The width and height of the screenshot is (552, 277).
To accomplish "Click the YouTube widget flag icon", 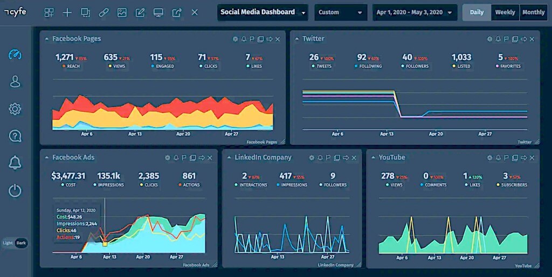I will [506, 158].
